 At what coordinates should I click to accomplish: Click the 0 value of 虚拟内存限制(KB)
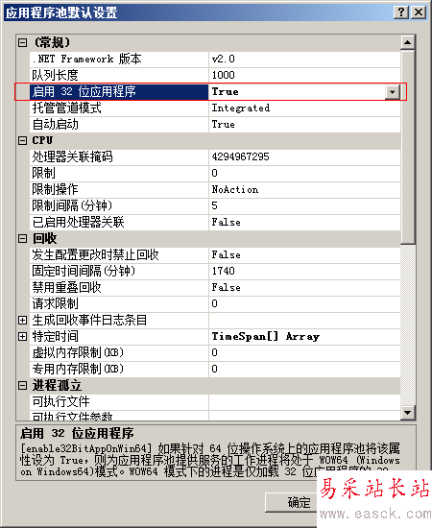tap(304, 353)
